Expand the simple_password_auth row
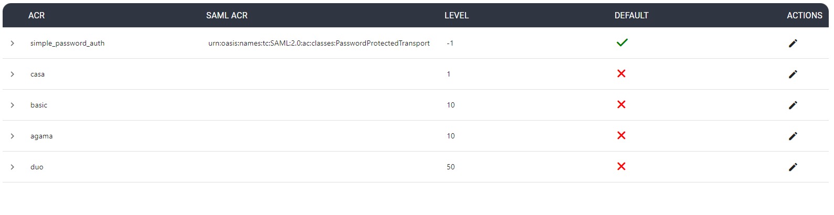The width and height of the screenshot is (834, 215). [13, 43]
